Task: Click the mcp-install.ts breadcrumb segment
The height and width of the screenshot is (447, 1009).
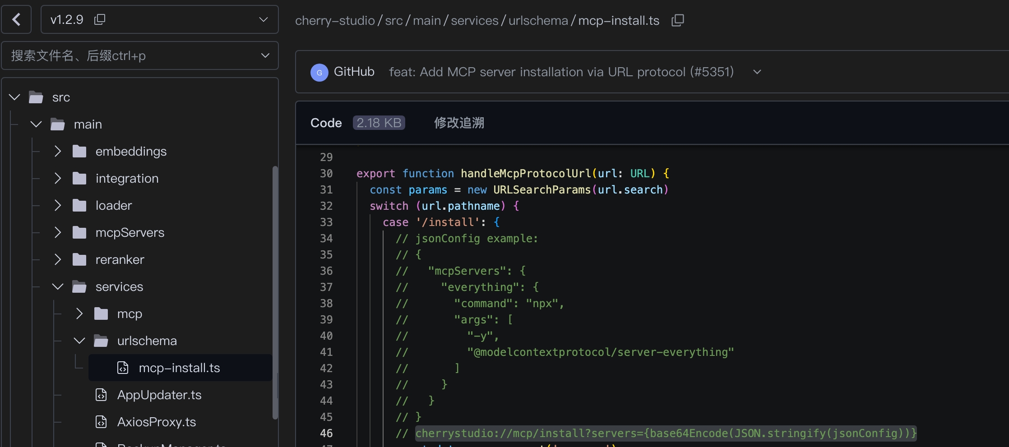Action: pos(619,20)
